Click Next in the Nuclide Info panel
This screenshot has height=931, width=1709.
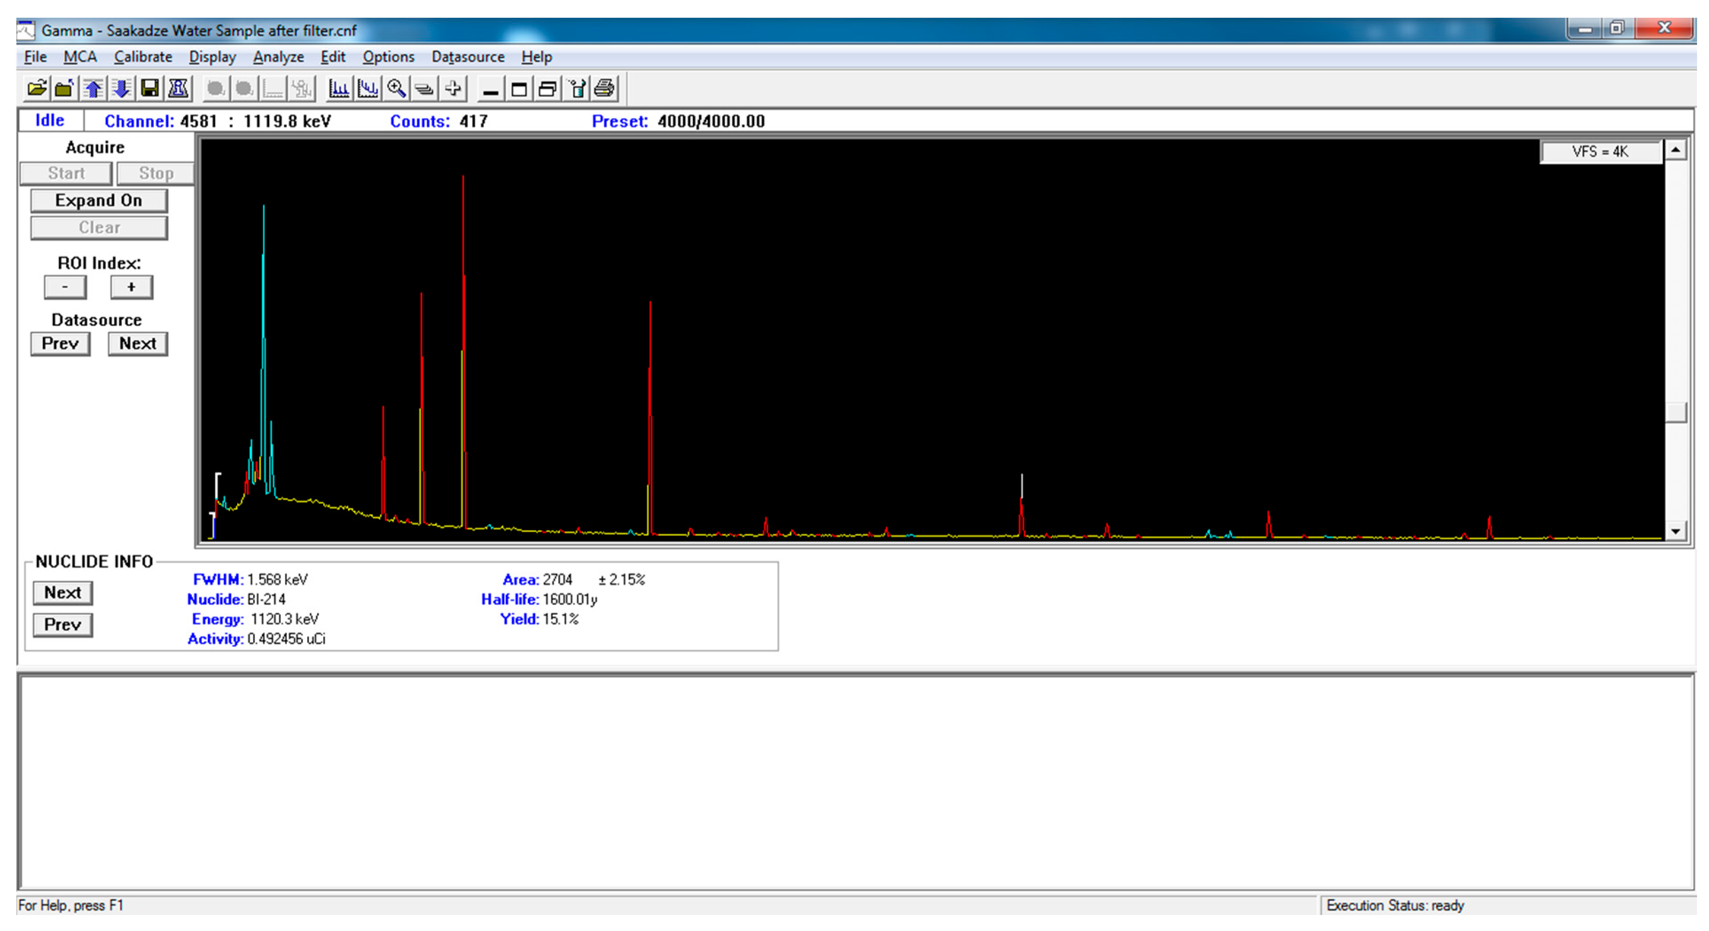pyautogui.click(x=63, y=593)
